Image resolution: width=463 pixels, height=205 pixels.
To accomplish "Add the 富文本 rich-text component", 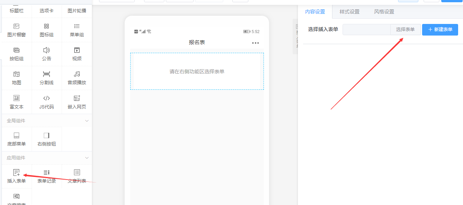I will [17, 102].
